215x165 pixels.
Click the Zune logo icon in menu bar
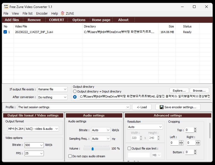62,13
